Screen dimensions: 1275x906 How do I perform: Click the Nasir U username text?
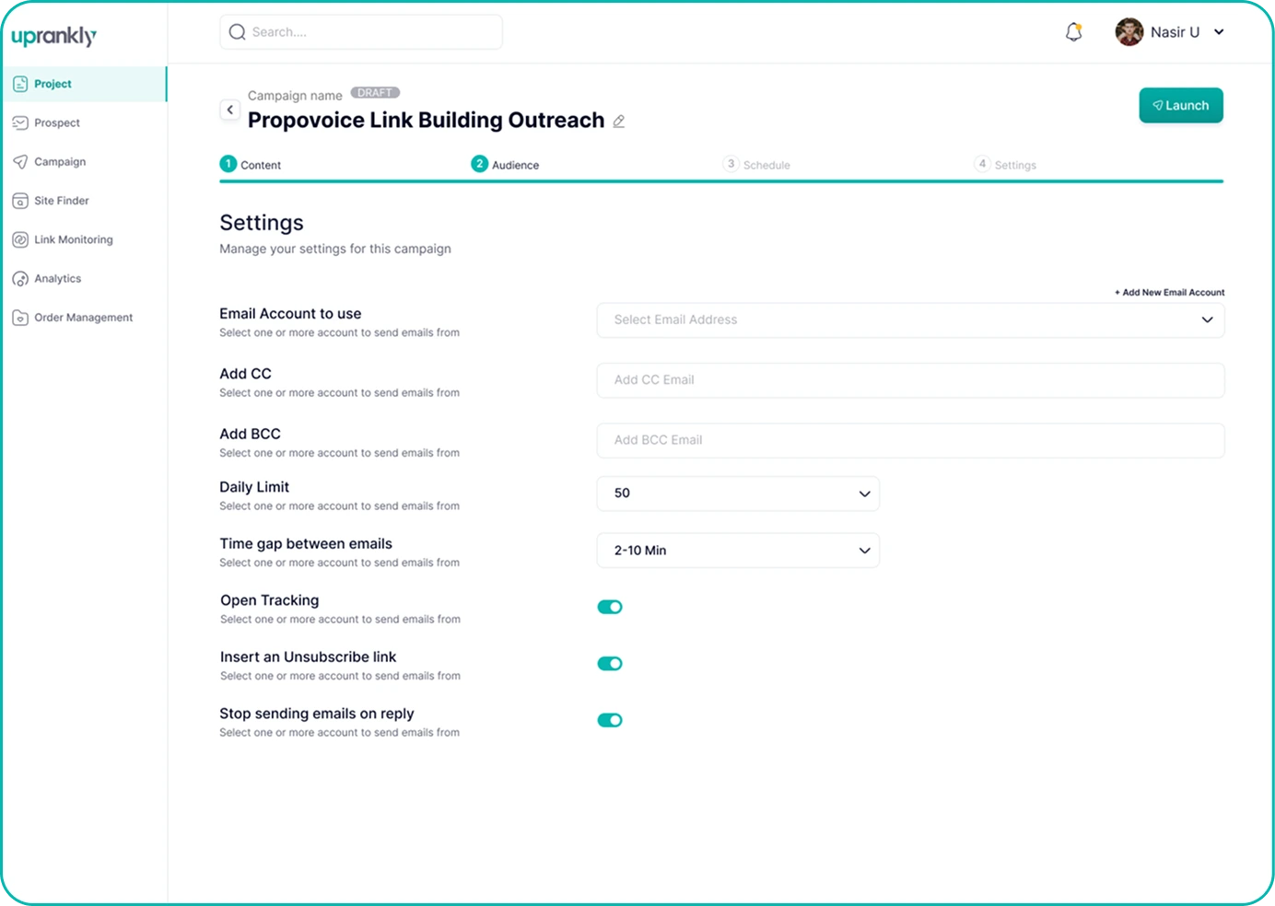1175,32
